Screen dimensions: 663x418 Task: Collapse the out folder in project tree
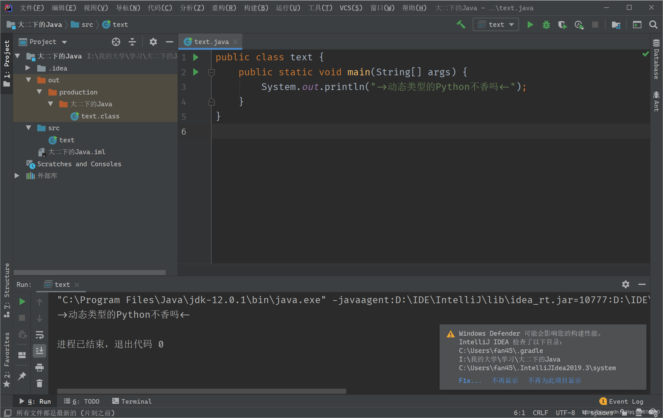(29, 80)
